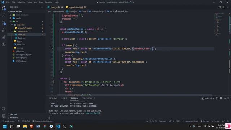Open the Accounts menu icon
This screenshot has width=231, height=130.
click(4, 109)
